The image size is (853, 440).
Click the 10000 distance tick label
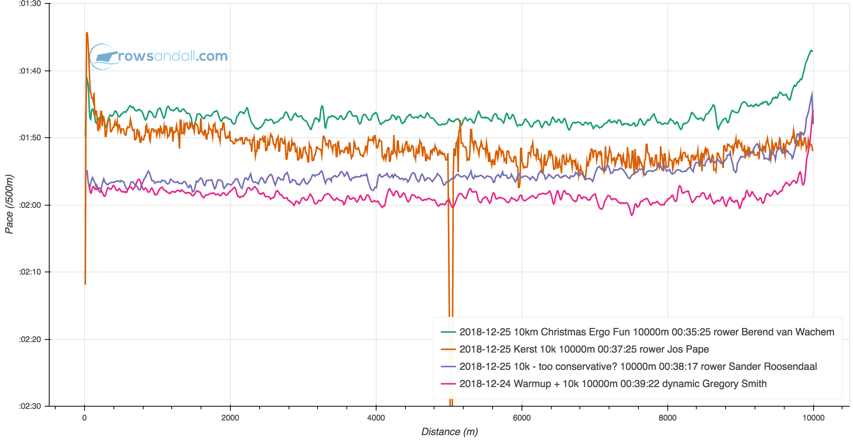[813, 418]
